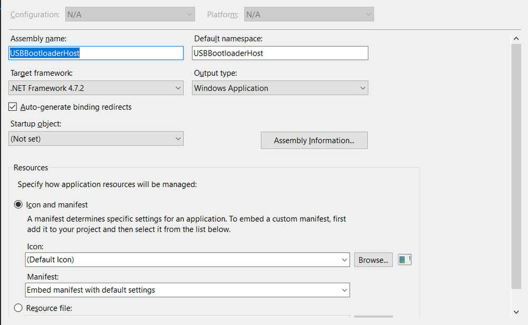Open the Configuration dropdown

[190, 14]
